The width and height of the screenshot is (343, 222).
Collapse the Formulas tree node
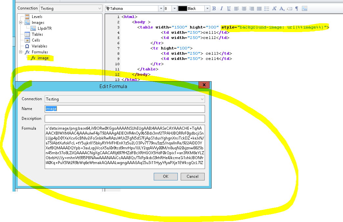[21, 52]
